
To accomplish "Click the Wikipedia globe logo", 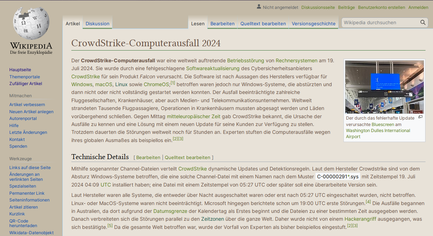I will click(x=31, y=23).
